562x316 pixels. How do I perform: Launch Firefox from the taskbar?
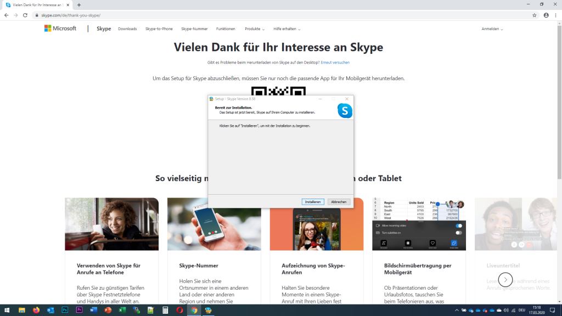pos(36,311)
